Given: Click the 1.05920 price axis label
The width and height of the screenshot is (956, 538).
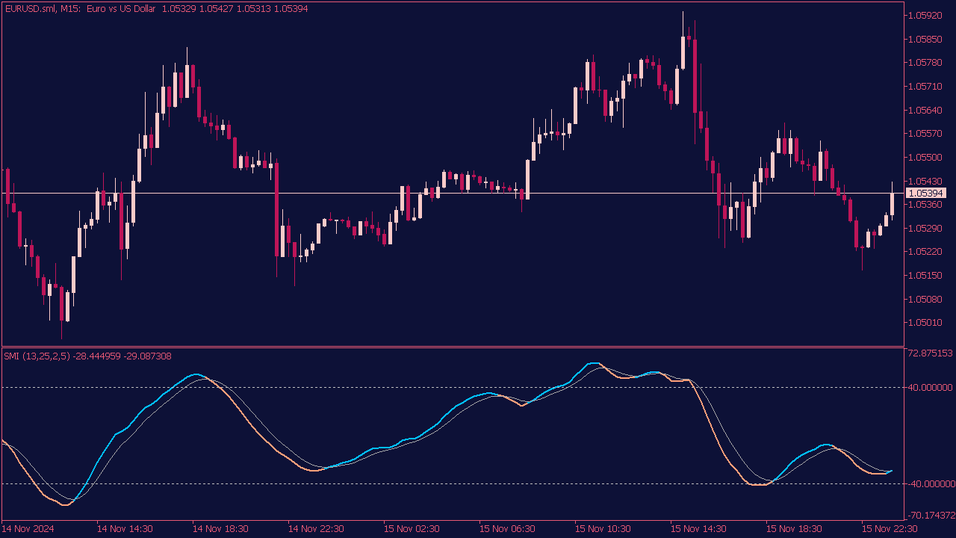Looking at the screenshot, I should (x=925, y=15).
